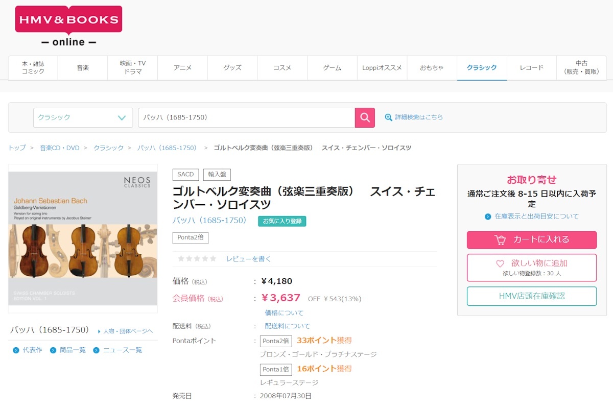Click the 輸入盤 tag
Image resolution: width=613 pixels, height=409 pixels.
tap(217, 175)
